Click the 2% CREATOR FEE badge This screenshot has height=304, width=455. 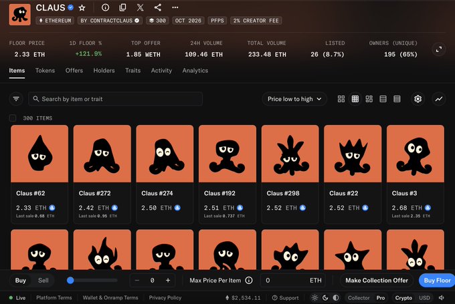point(256,21)
